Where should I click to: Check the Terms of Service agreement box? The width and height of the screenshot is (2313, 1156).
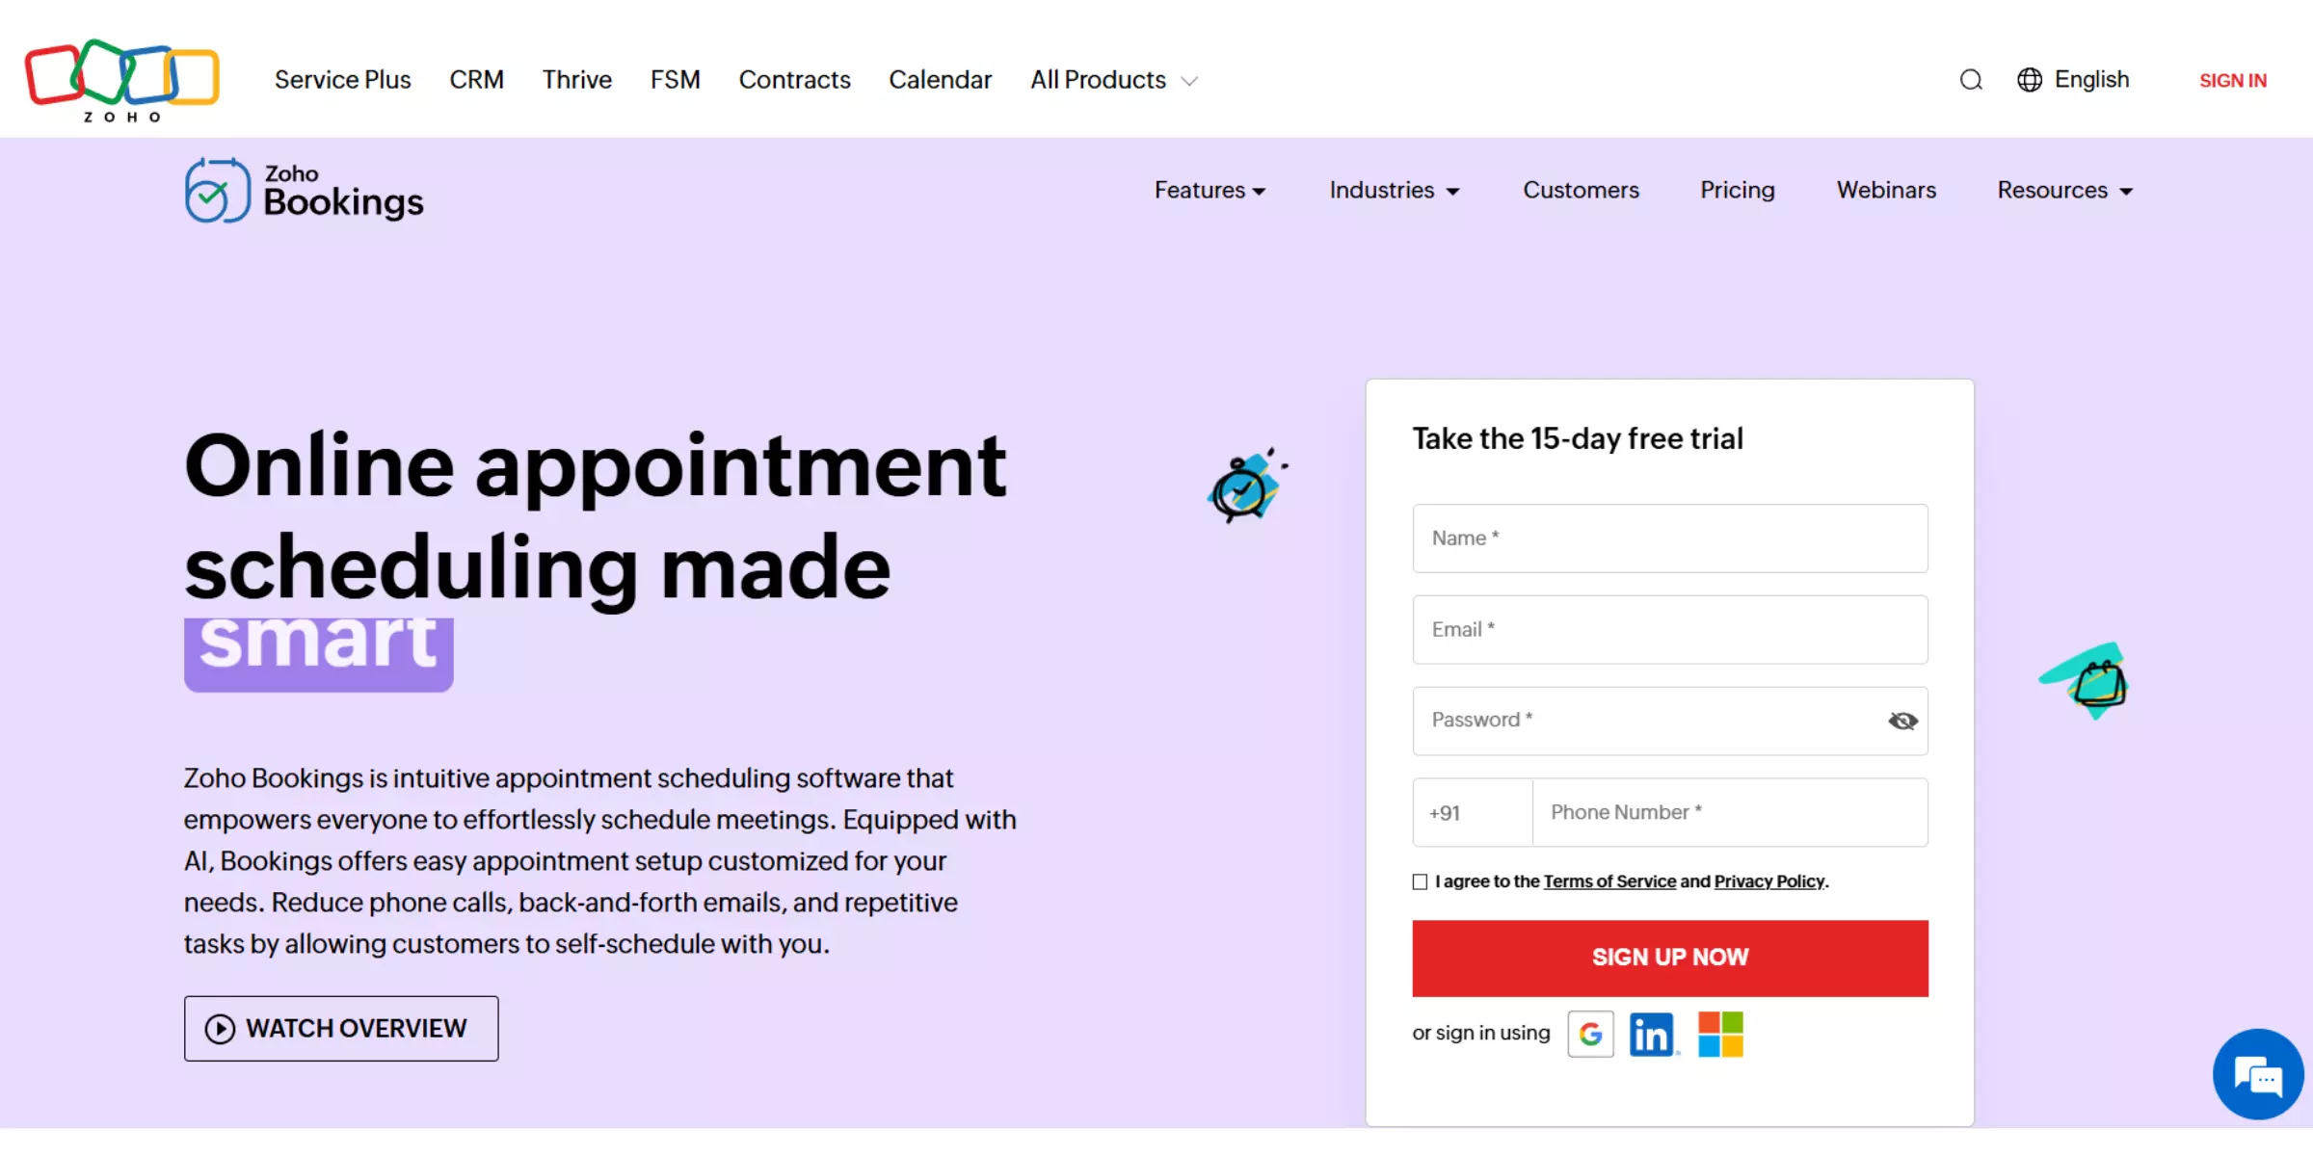(1419, 881)
